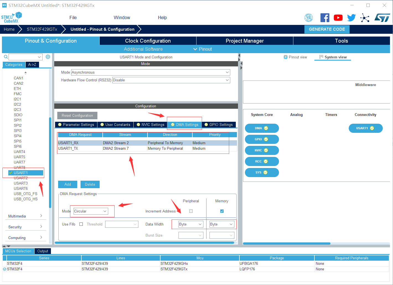
Task: Open the USART1 connectivity button in System view
Action: point(366,128)
